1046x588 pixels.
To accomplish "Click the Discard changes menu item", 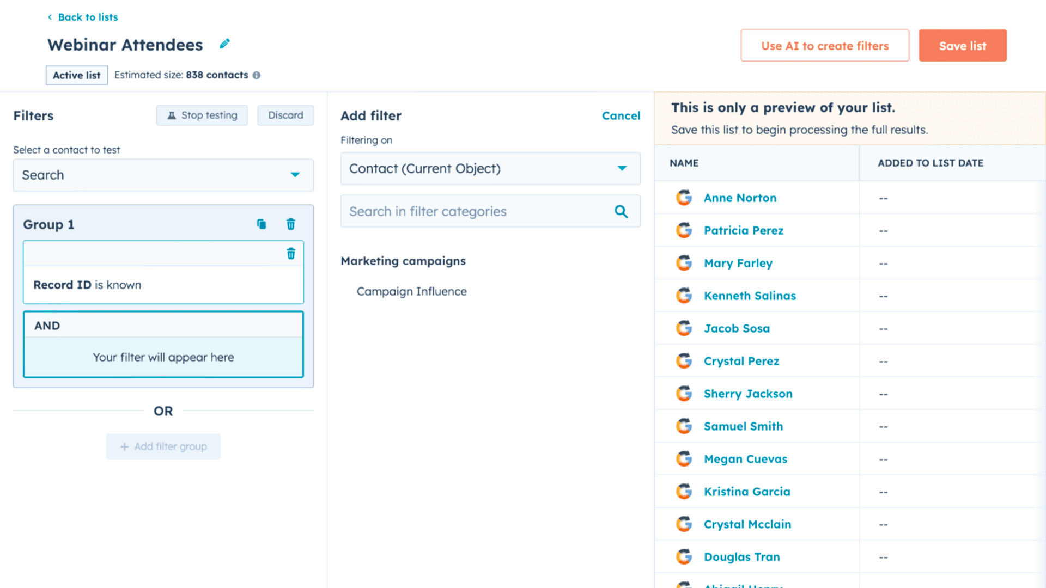I will [285, 115].
